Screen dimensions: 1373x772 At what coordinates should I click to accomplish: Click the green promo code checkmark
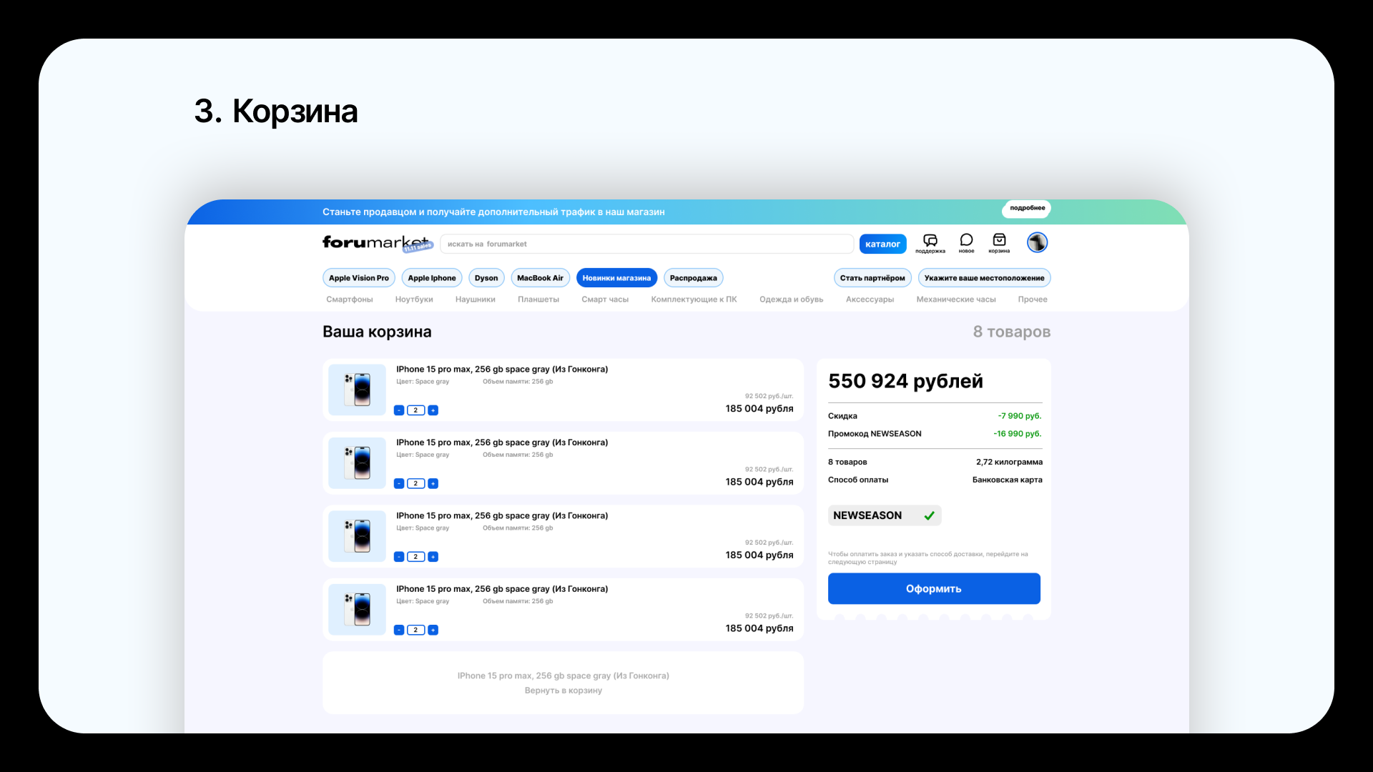coord(929,515)
